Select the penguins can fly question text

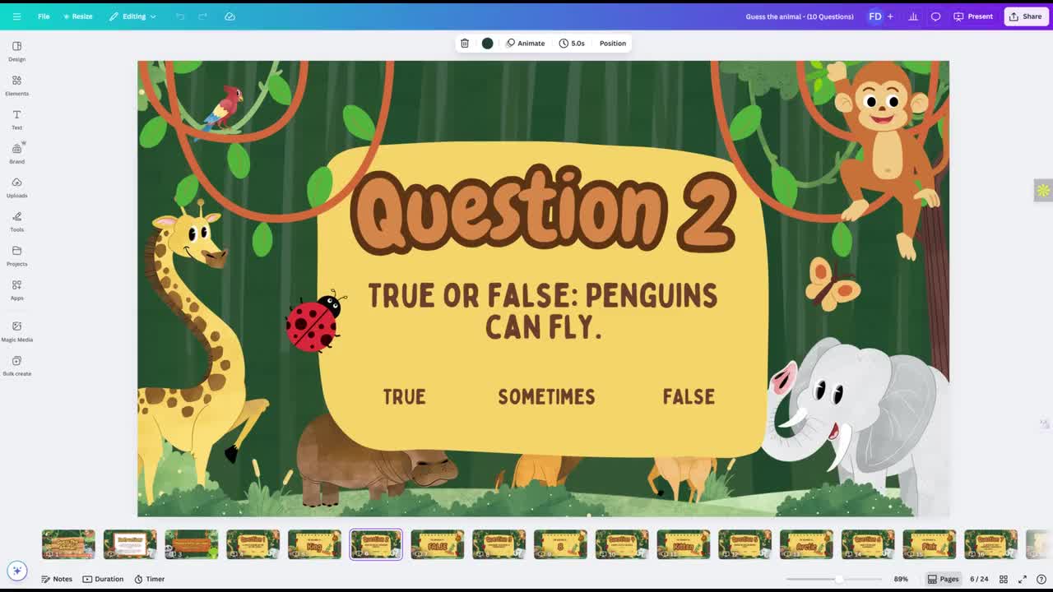(543, 311)
